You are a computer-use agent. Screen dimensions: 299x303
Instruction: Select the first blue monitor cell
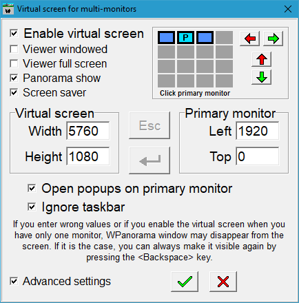point(166,37)
